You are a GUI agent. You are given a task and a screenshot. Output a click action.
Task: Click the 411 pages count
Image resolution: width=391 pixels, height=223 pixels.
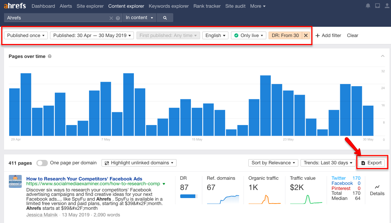[20, 163]
